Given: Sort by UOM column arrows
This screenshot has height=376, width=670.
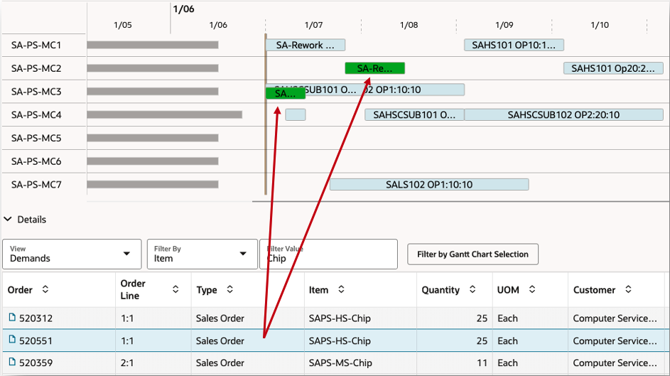Looking at the screenshot, I should [532, 289].
